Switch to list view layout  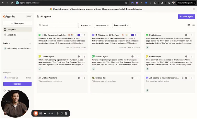tap(193, 25)
